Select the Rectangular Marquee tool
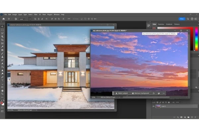199x132 pixels. (x=2, y=30)
